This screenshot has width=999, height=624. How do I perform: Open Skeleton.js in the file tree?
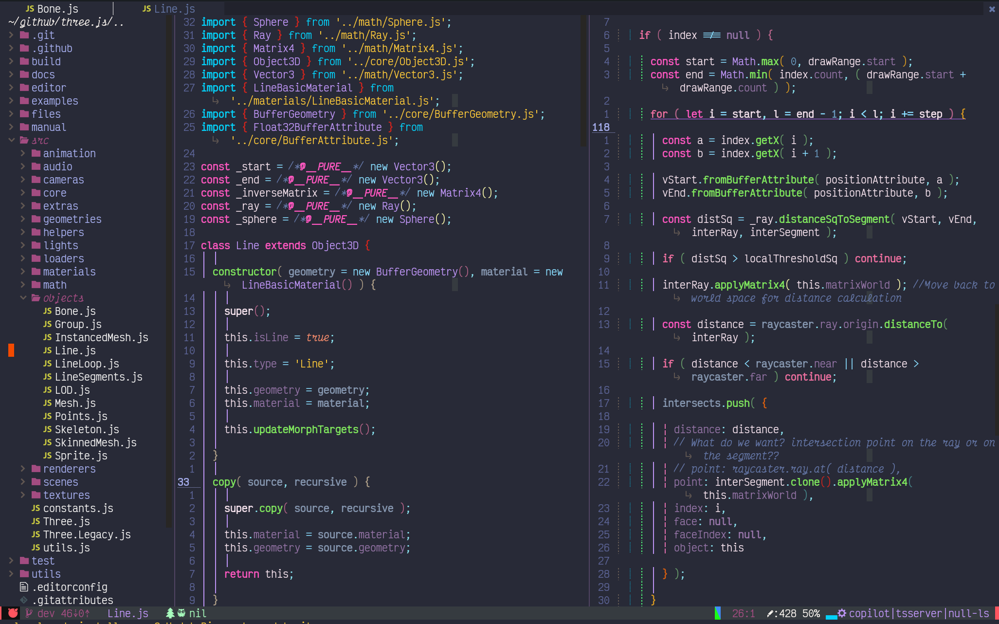[x=87, y=429]
